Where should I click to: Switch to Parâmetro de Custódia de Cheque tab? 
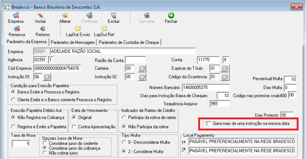129,42
